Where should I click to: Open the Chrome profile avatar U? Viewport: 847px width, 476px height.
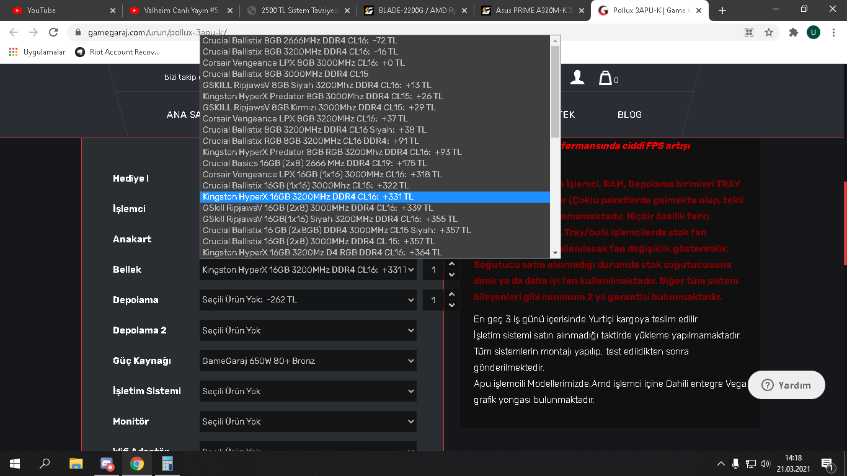click(x=814, y=32)
